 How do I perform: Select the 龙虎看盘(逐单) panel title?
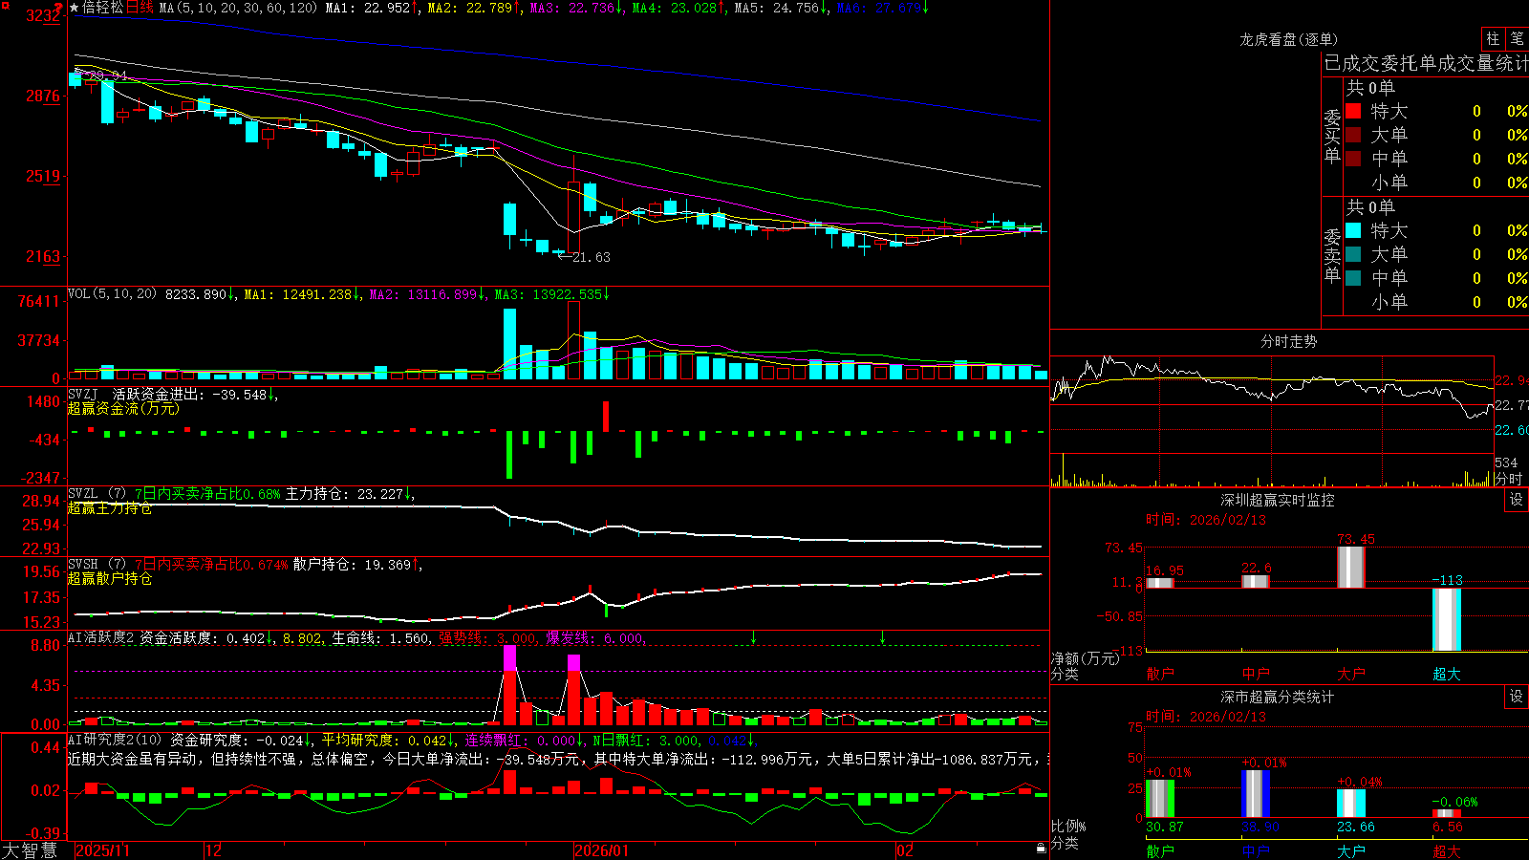coord(1288,39)
